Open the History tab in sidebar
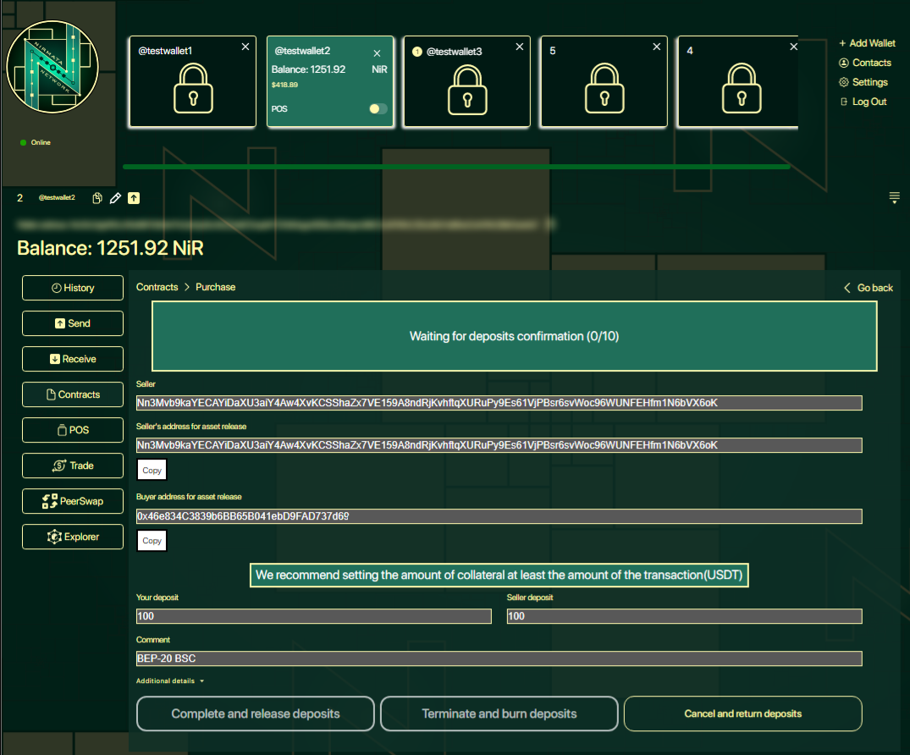Viewport: 910px width, 755px height. click(73, 288)
